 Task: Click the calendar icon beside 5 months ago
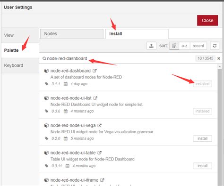66,138
